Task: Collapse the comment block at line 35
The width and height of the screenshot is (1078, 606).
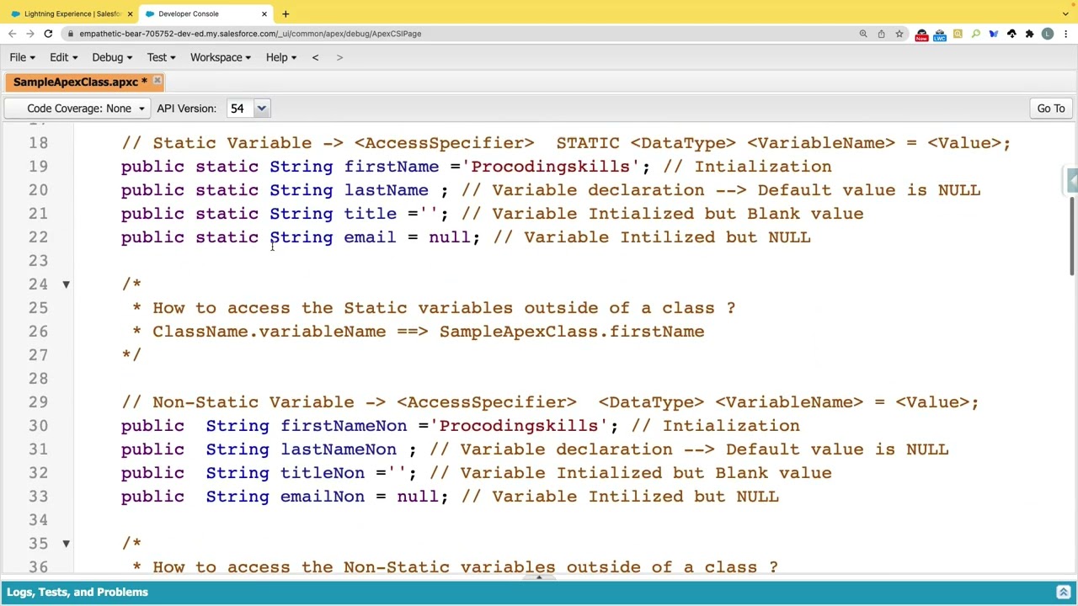Action: 66,544
